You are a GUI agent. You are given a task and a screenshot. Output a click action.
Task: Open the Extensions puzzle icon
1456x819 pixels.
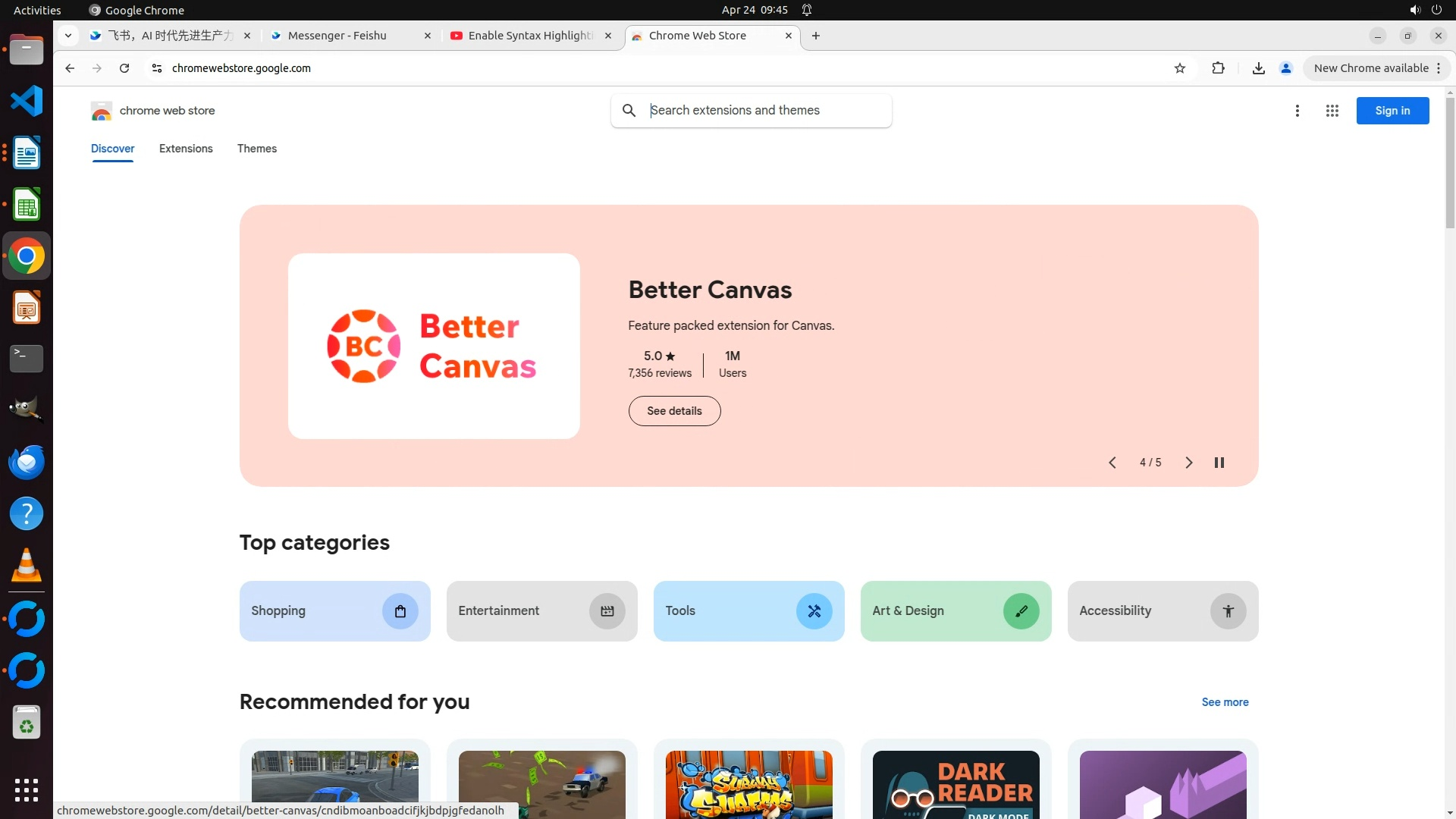pos(1218,68)
